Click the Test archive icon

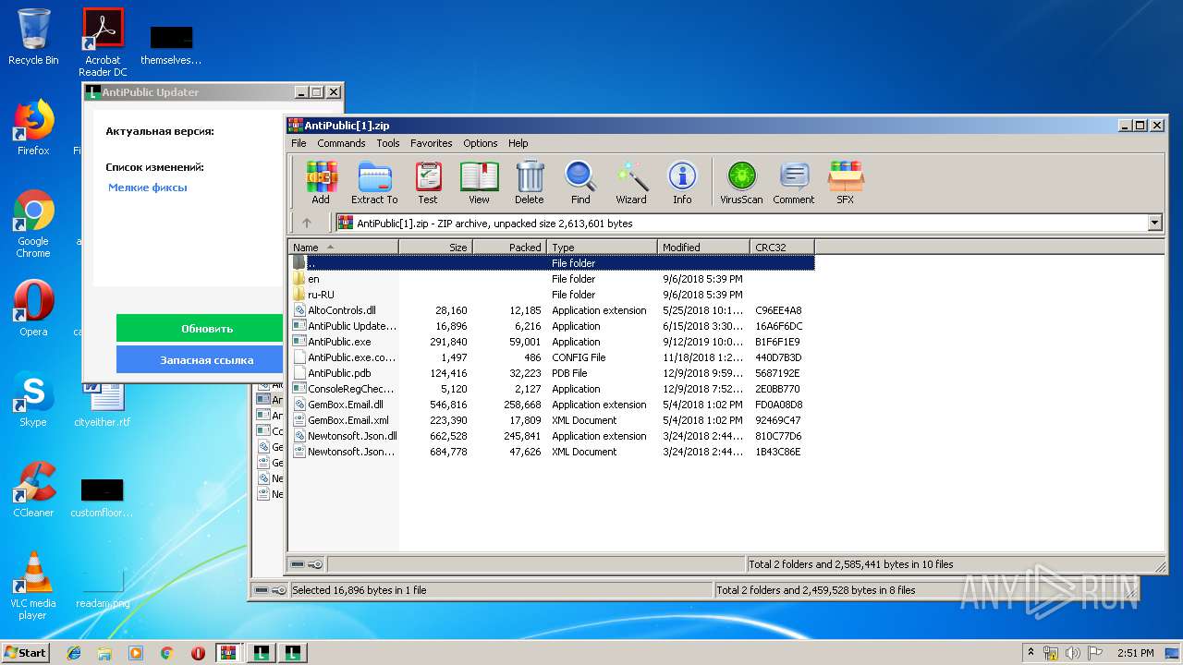click(x=428, y=182)
